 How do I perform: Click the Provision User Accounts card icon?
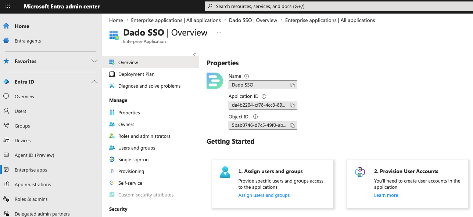pyautogui.click(x=360, y=172)
